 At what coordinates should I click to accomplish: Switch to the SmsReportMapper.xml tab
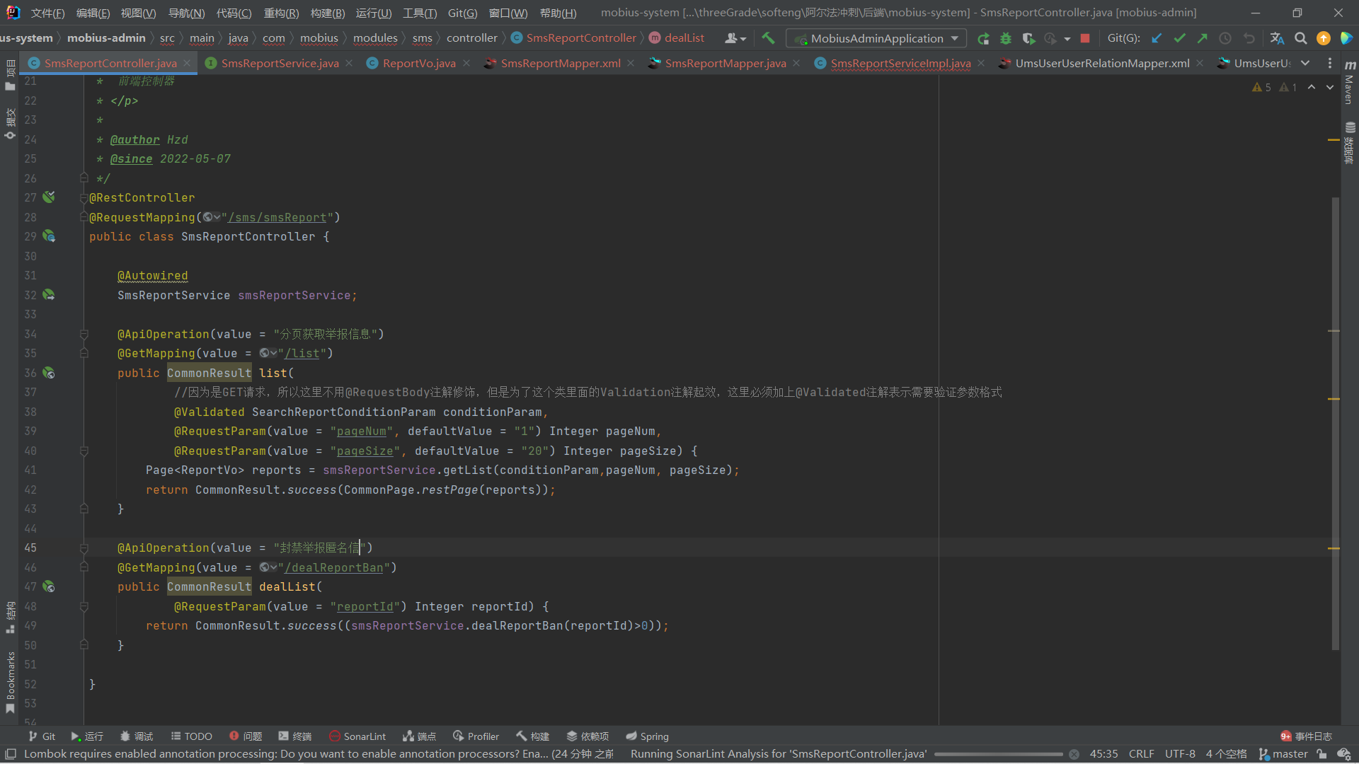point(561,63)
